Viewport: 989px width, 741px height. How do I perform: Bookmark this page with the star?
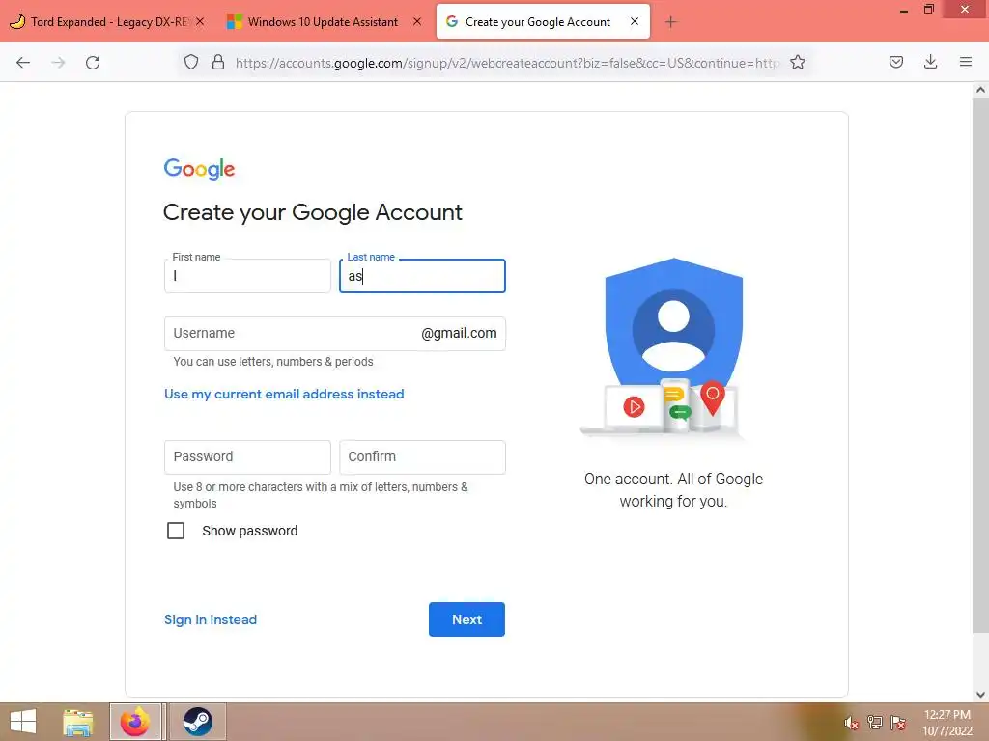(x=798, y=63)
